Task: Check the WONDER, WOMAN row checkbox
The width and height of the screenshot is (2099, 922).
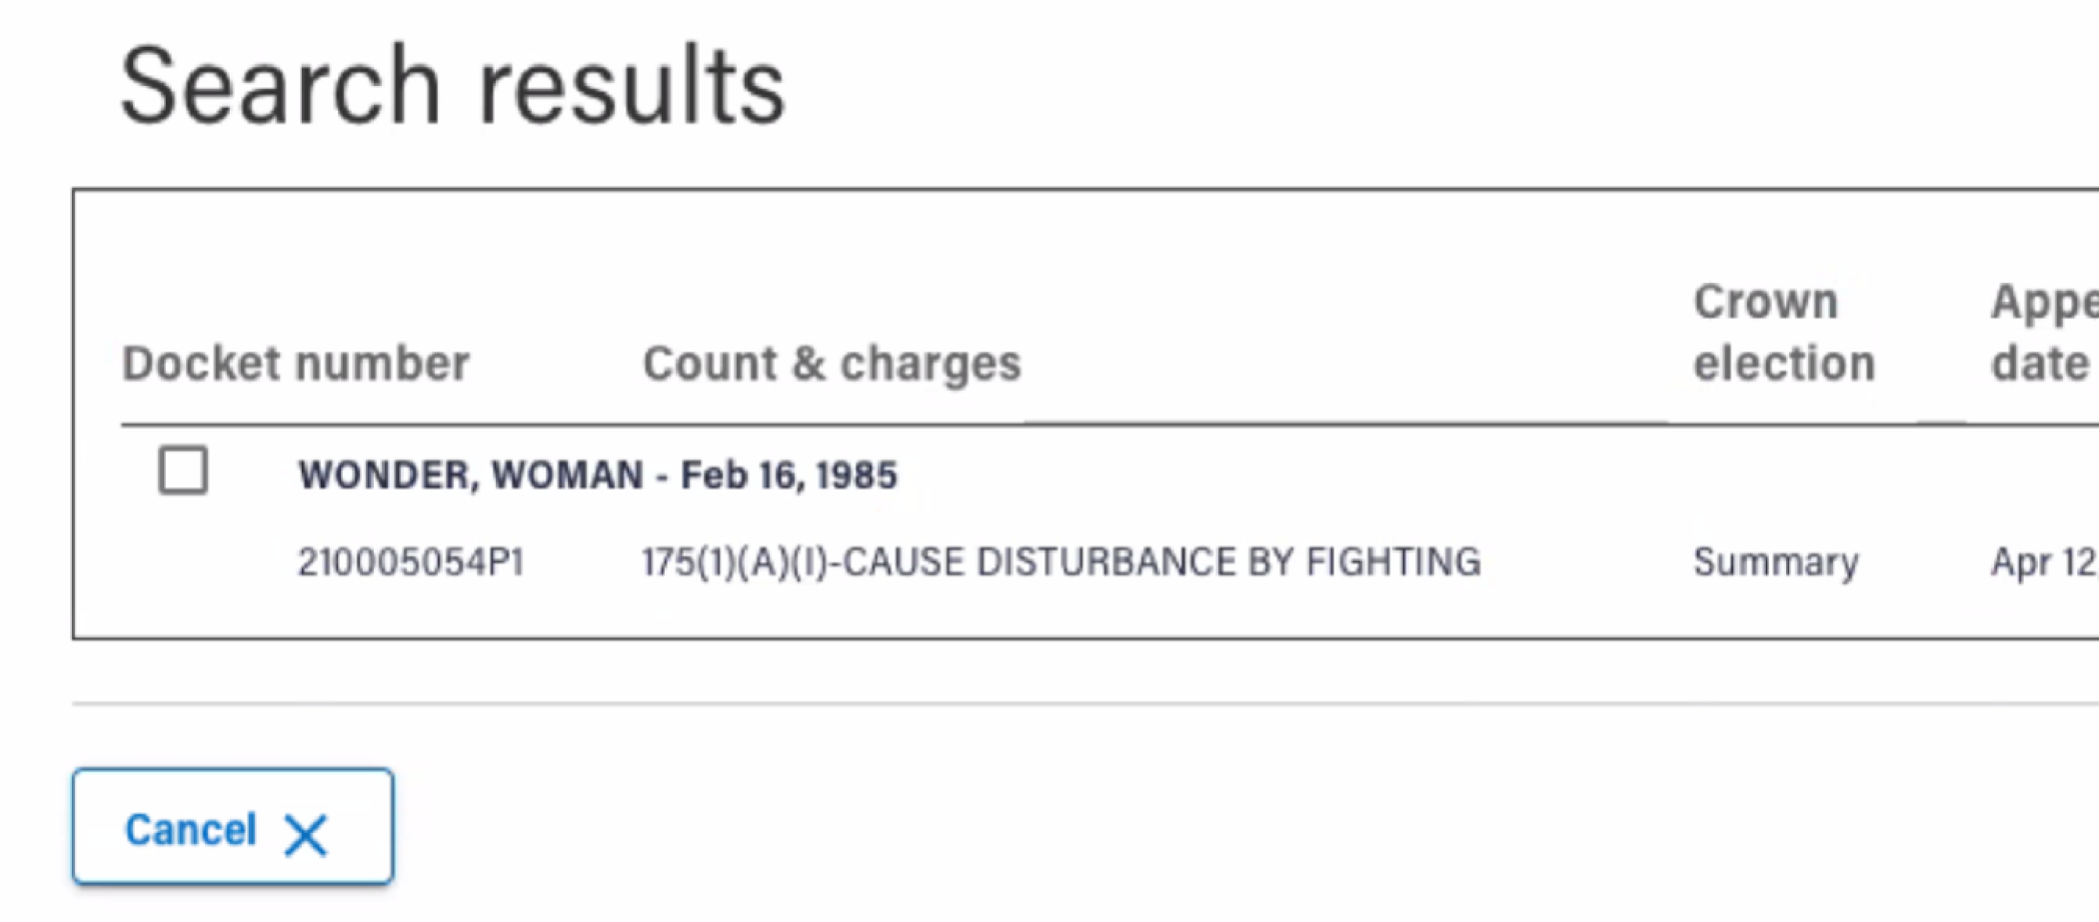Action: coord(183,470)
